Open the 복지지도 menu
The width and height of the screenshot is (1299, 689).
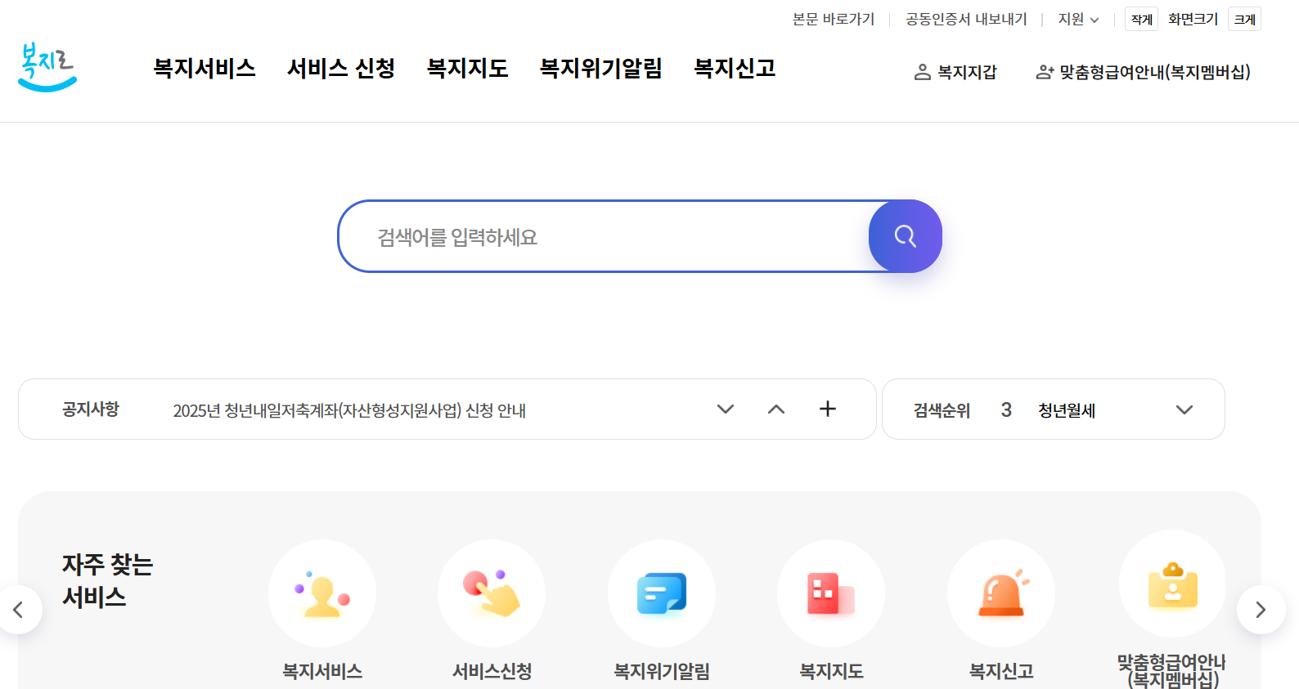[468, 68]
